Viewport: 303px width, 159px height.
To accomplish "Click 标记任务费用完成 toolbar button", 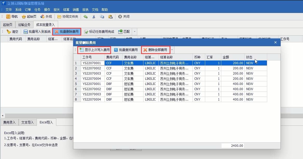I will tap(99, 32).
